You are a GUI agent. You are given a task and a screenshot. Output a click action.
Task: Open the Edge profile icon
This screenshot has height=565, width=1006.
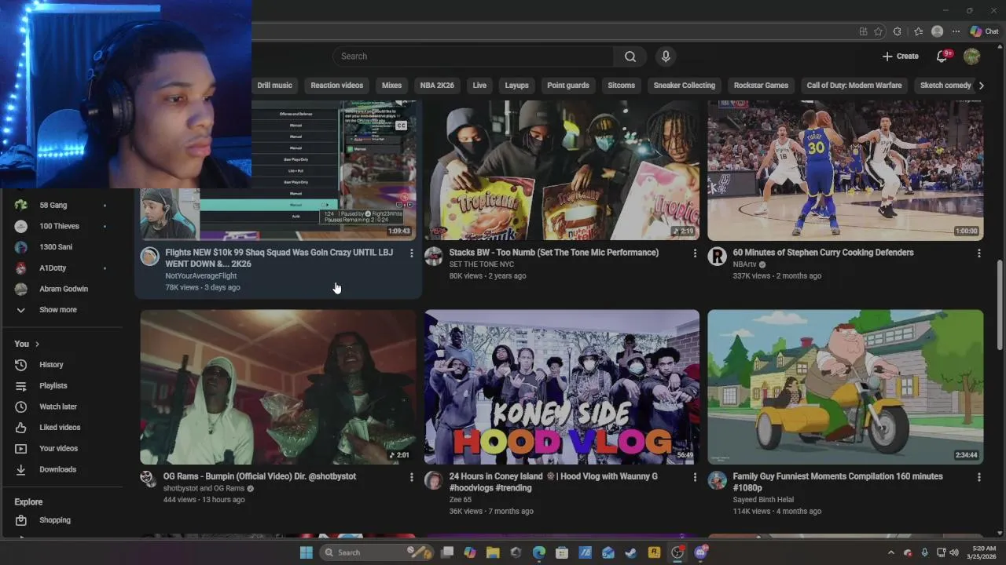[937, 31]
